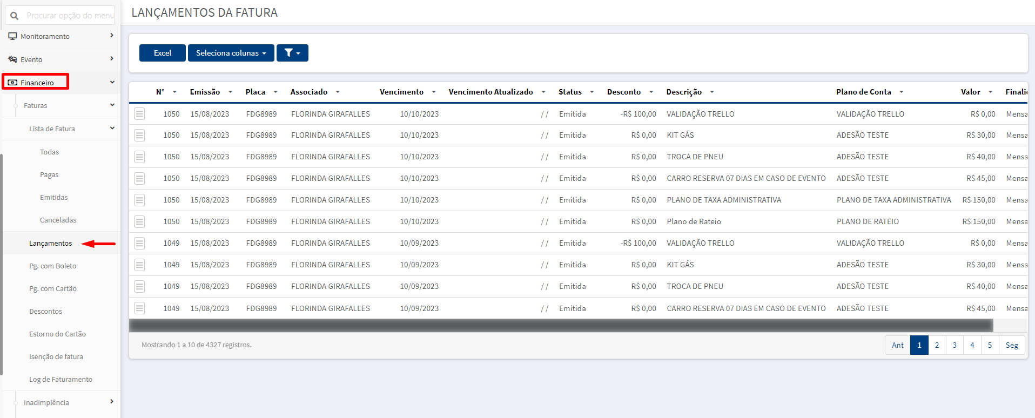The height and width of the screenshot is (418, 1035).
Task: Open the Desconto column dropdown arrow
Action: pos(651,92)
